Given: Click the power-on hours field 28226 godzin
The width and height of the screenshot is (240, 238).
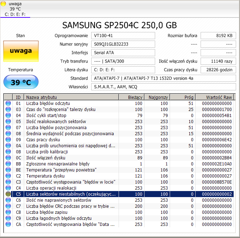Looking at the screenshot, I should point(218,70).
